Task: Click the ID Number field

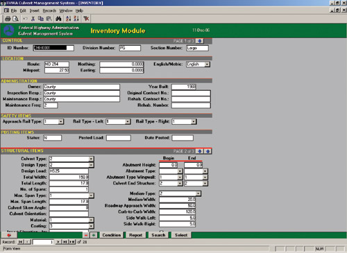Action: 53,48
